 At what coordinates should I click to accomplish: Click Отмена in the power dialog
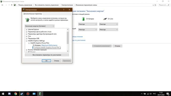tap(56, 61)
